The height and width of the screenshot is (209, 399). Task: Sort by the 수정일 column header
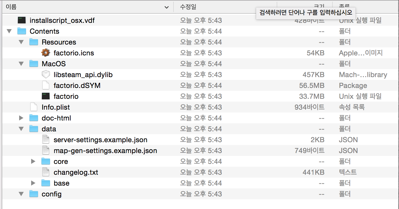point(188,7)
